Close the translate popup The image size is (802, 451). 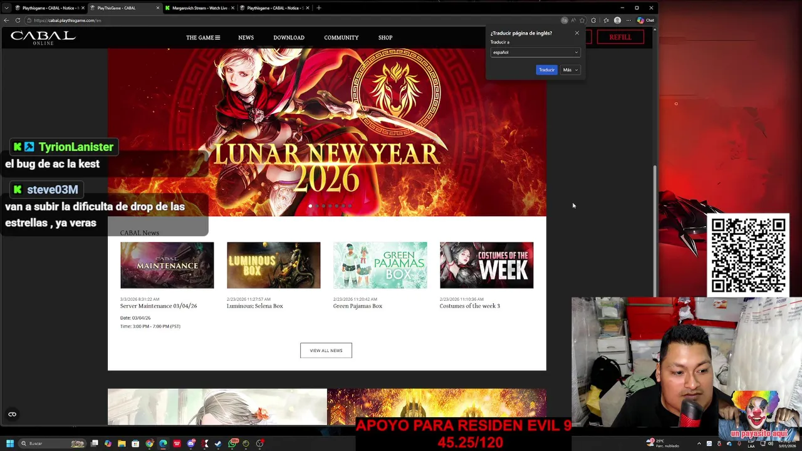click(577, 33)
